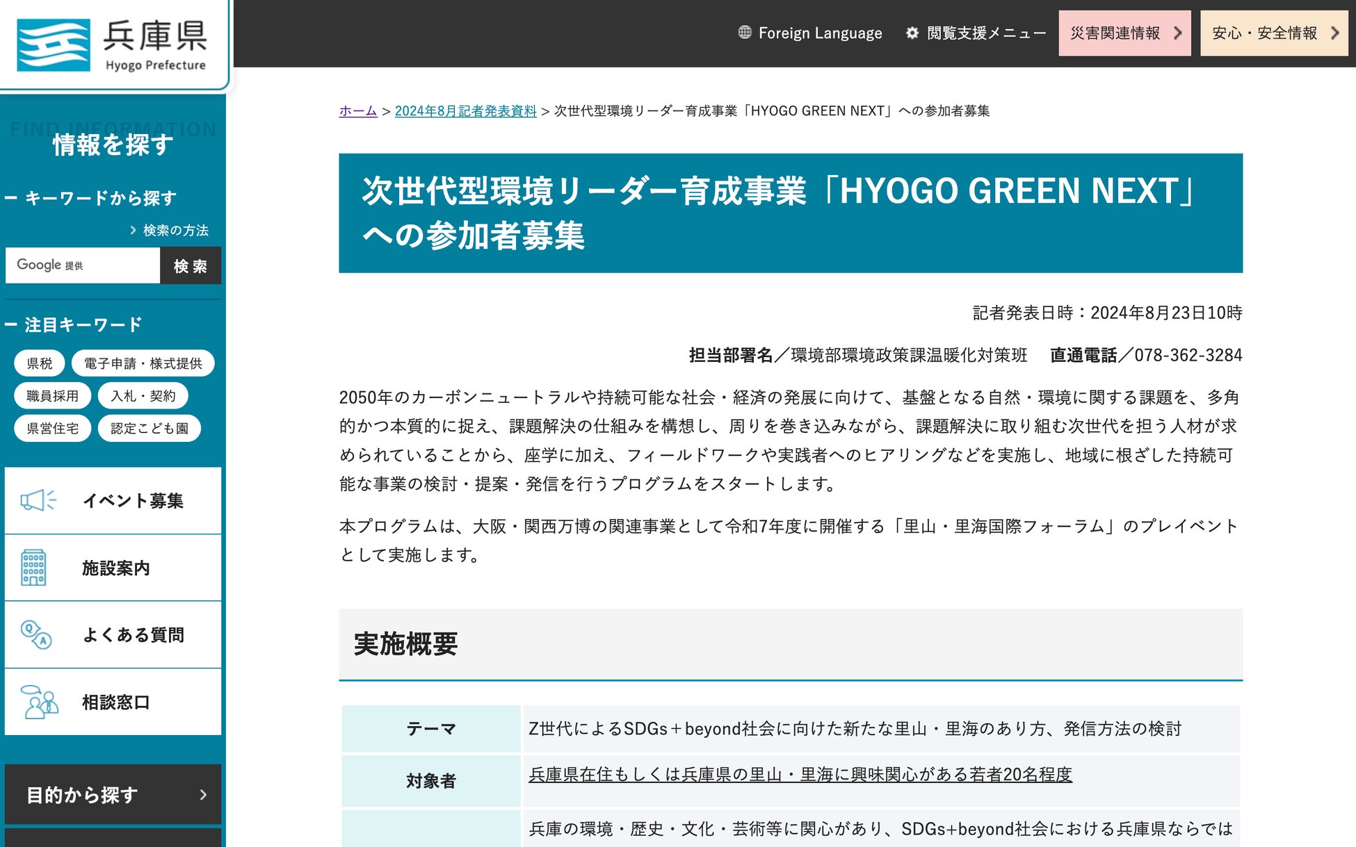The width and height of the screenshot is (1356, 847).
Task: Select the 認定こども園 keyword tag
Action: tap(149, 428)
